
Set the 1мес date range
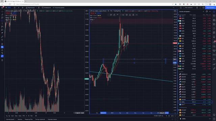click(12, 116)
